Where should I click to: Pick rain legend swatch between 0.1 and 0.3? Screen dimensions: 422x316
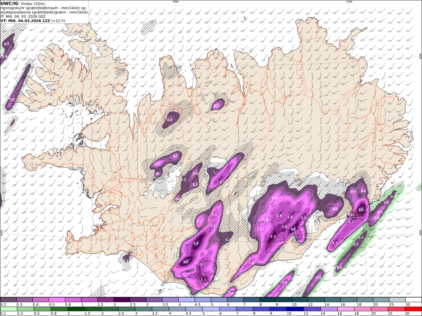(9, 309)
